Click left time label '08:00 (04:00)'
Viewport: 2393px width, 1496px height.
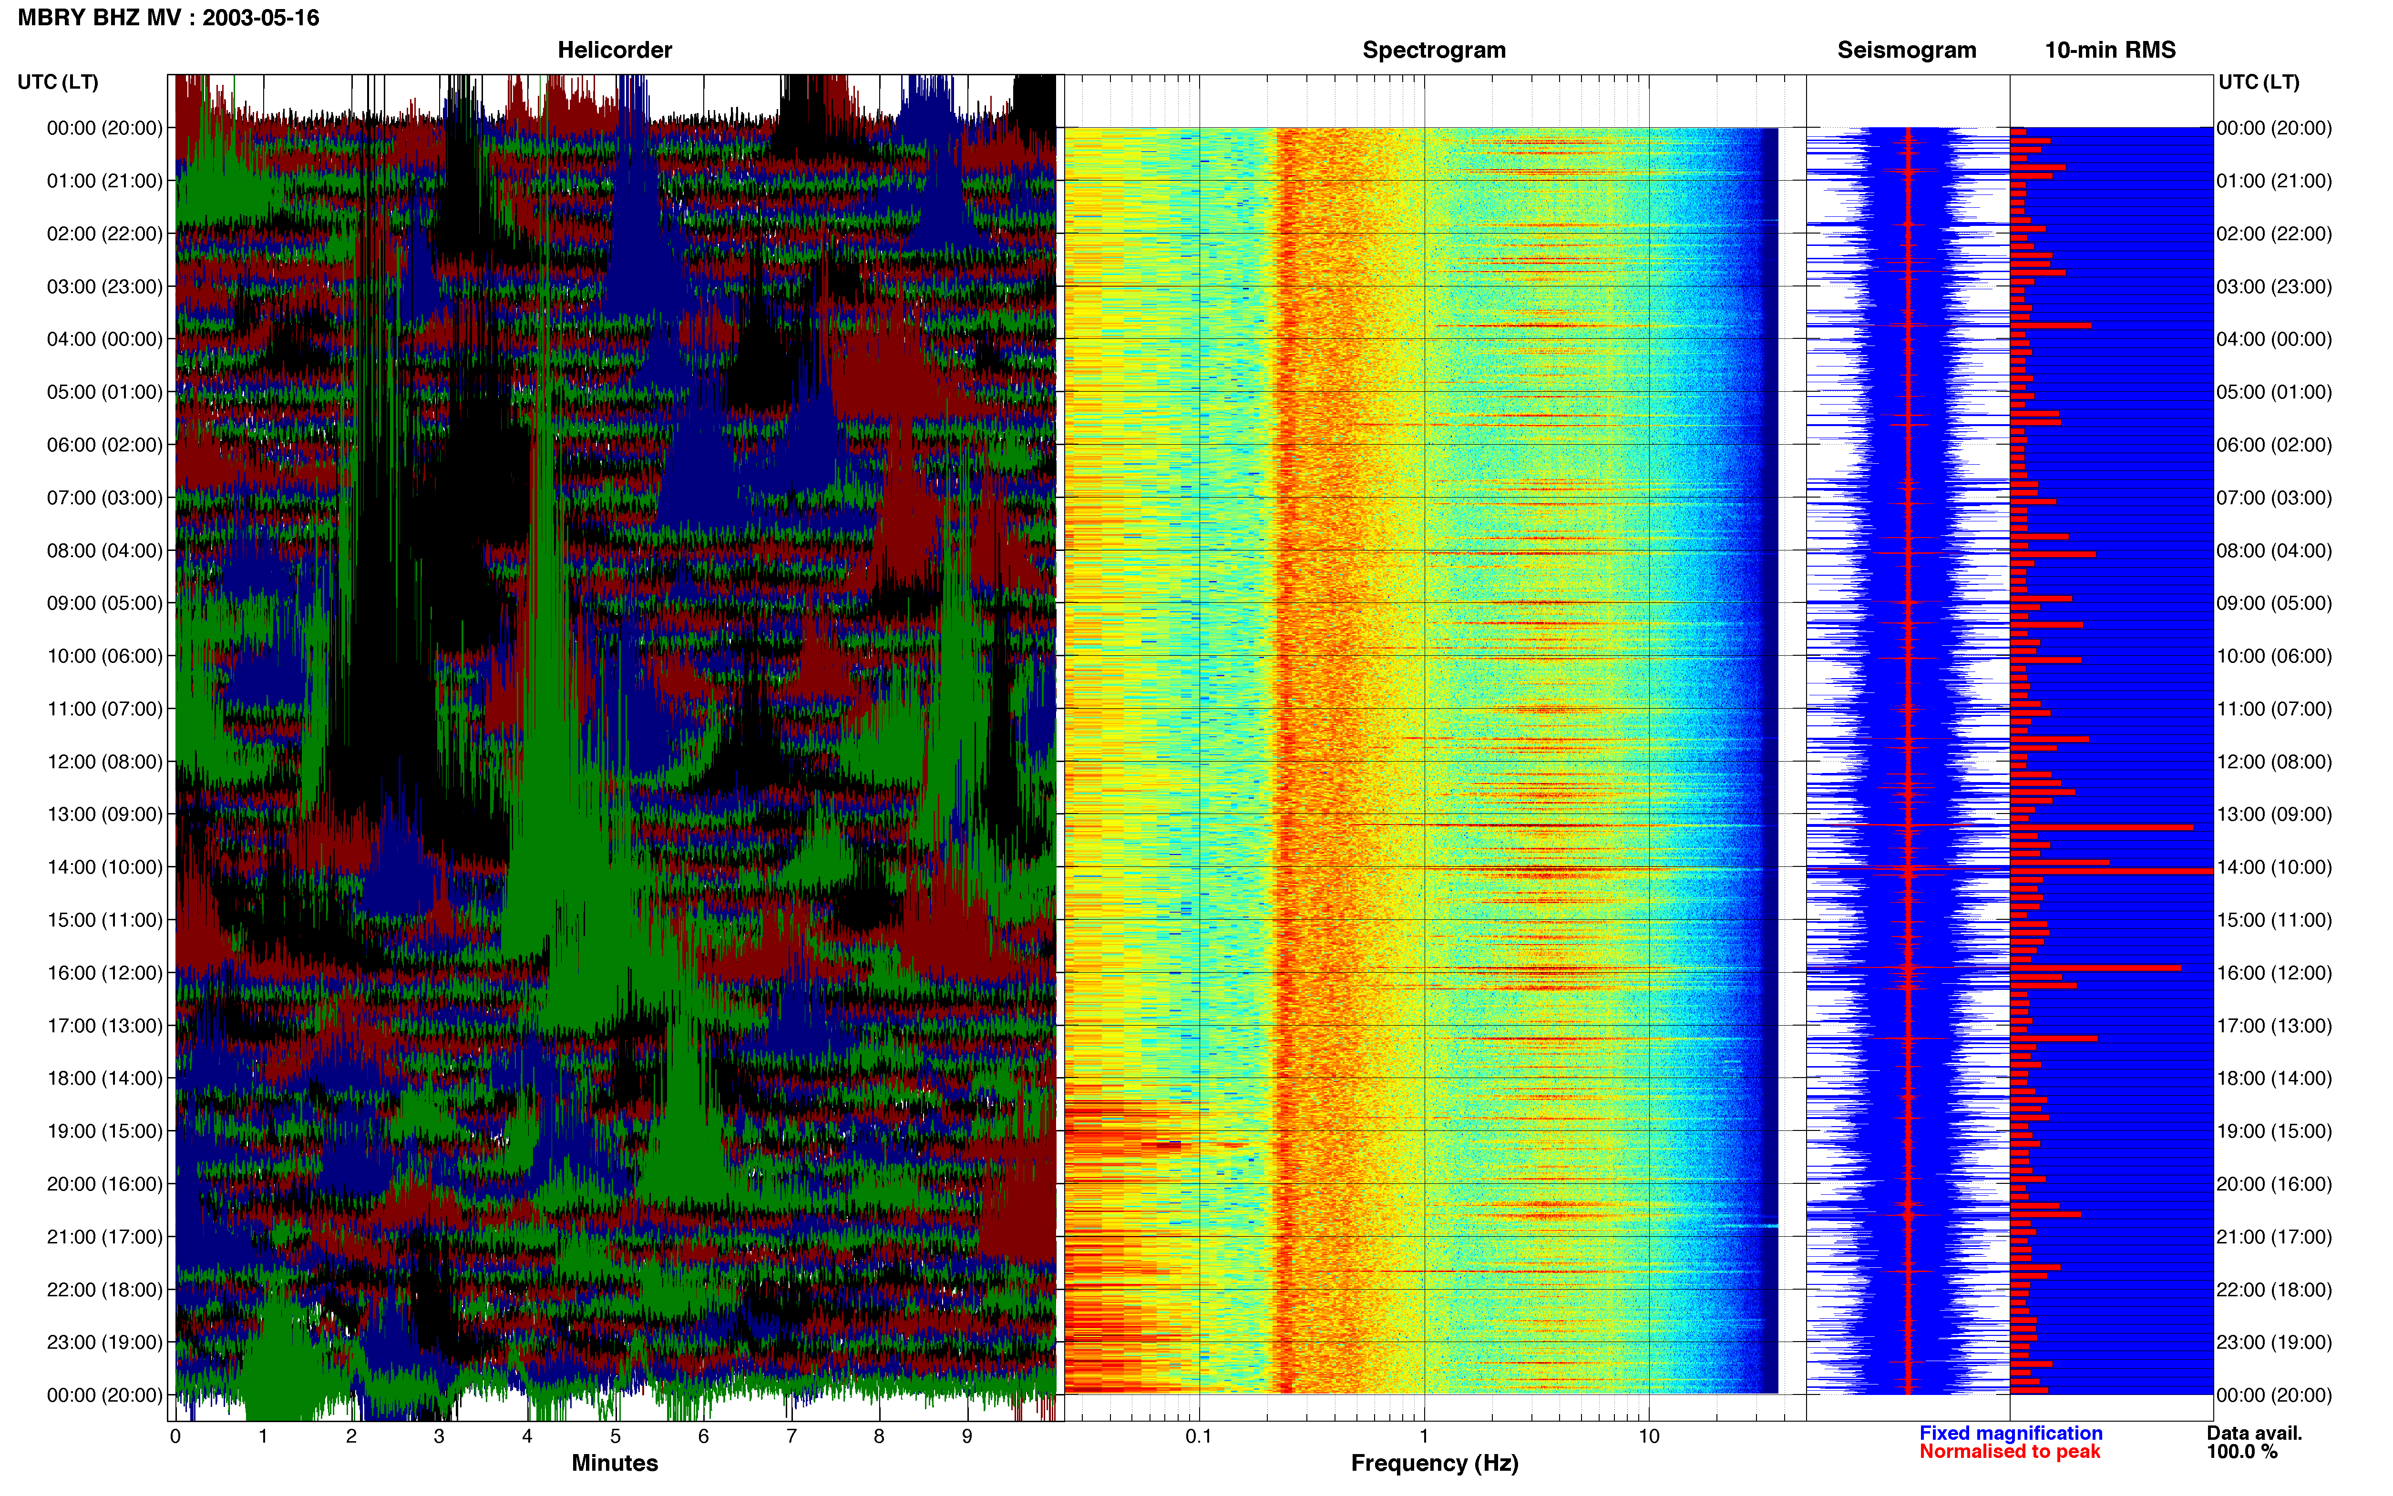[105, 550]
